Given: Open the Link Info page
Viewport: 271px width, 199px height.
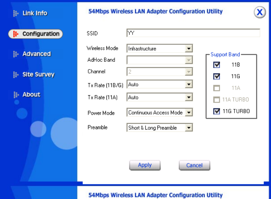Looking at the screenshot, I should point(35,13).
